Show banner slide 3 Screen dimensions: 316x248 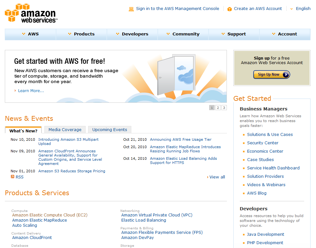coord(224,108)
